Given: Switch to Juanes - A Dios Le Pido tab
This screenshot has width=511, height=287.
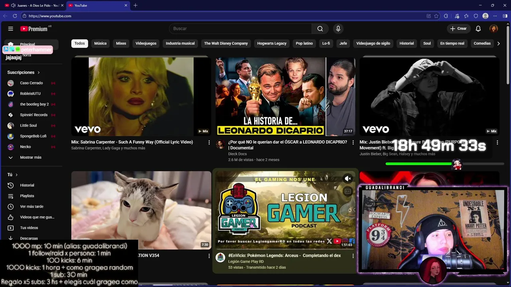Looking at the screenshot, I should (34, 6).
